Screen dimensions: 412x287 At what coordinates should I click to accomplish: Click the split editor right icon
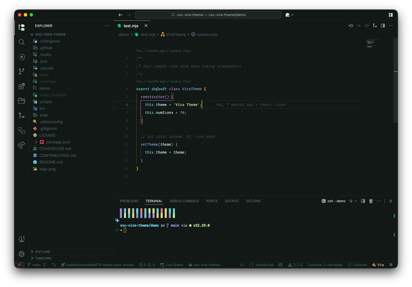click(x=383, y=26)
